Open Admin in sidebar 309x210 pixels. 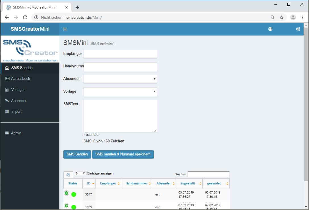tap(30, 133)
